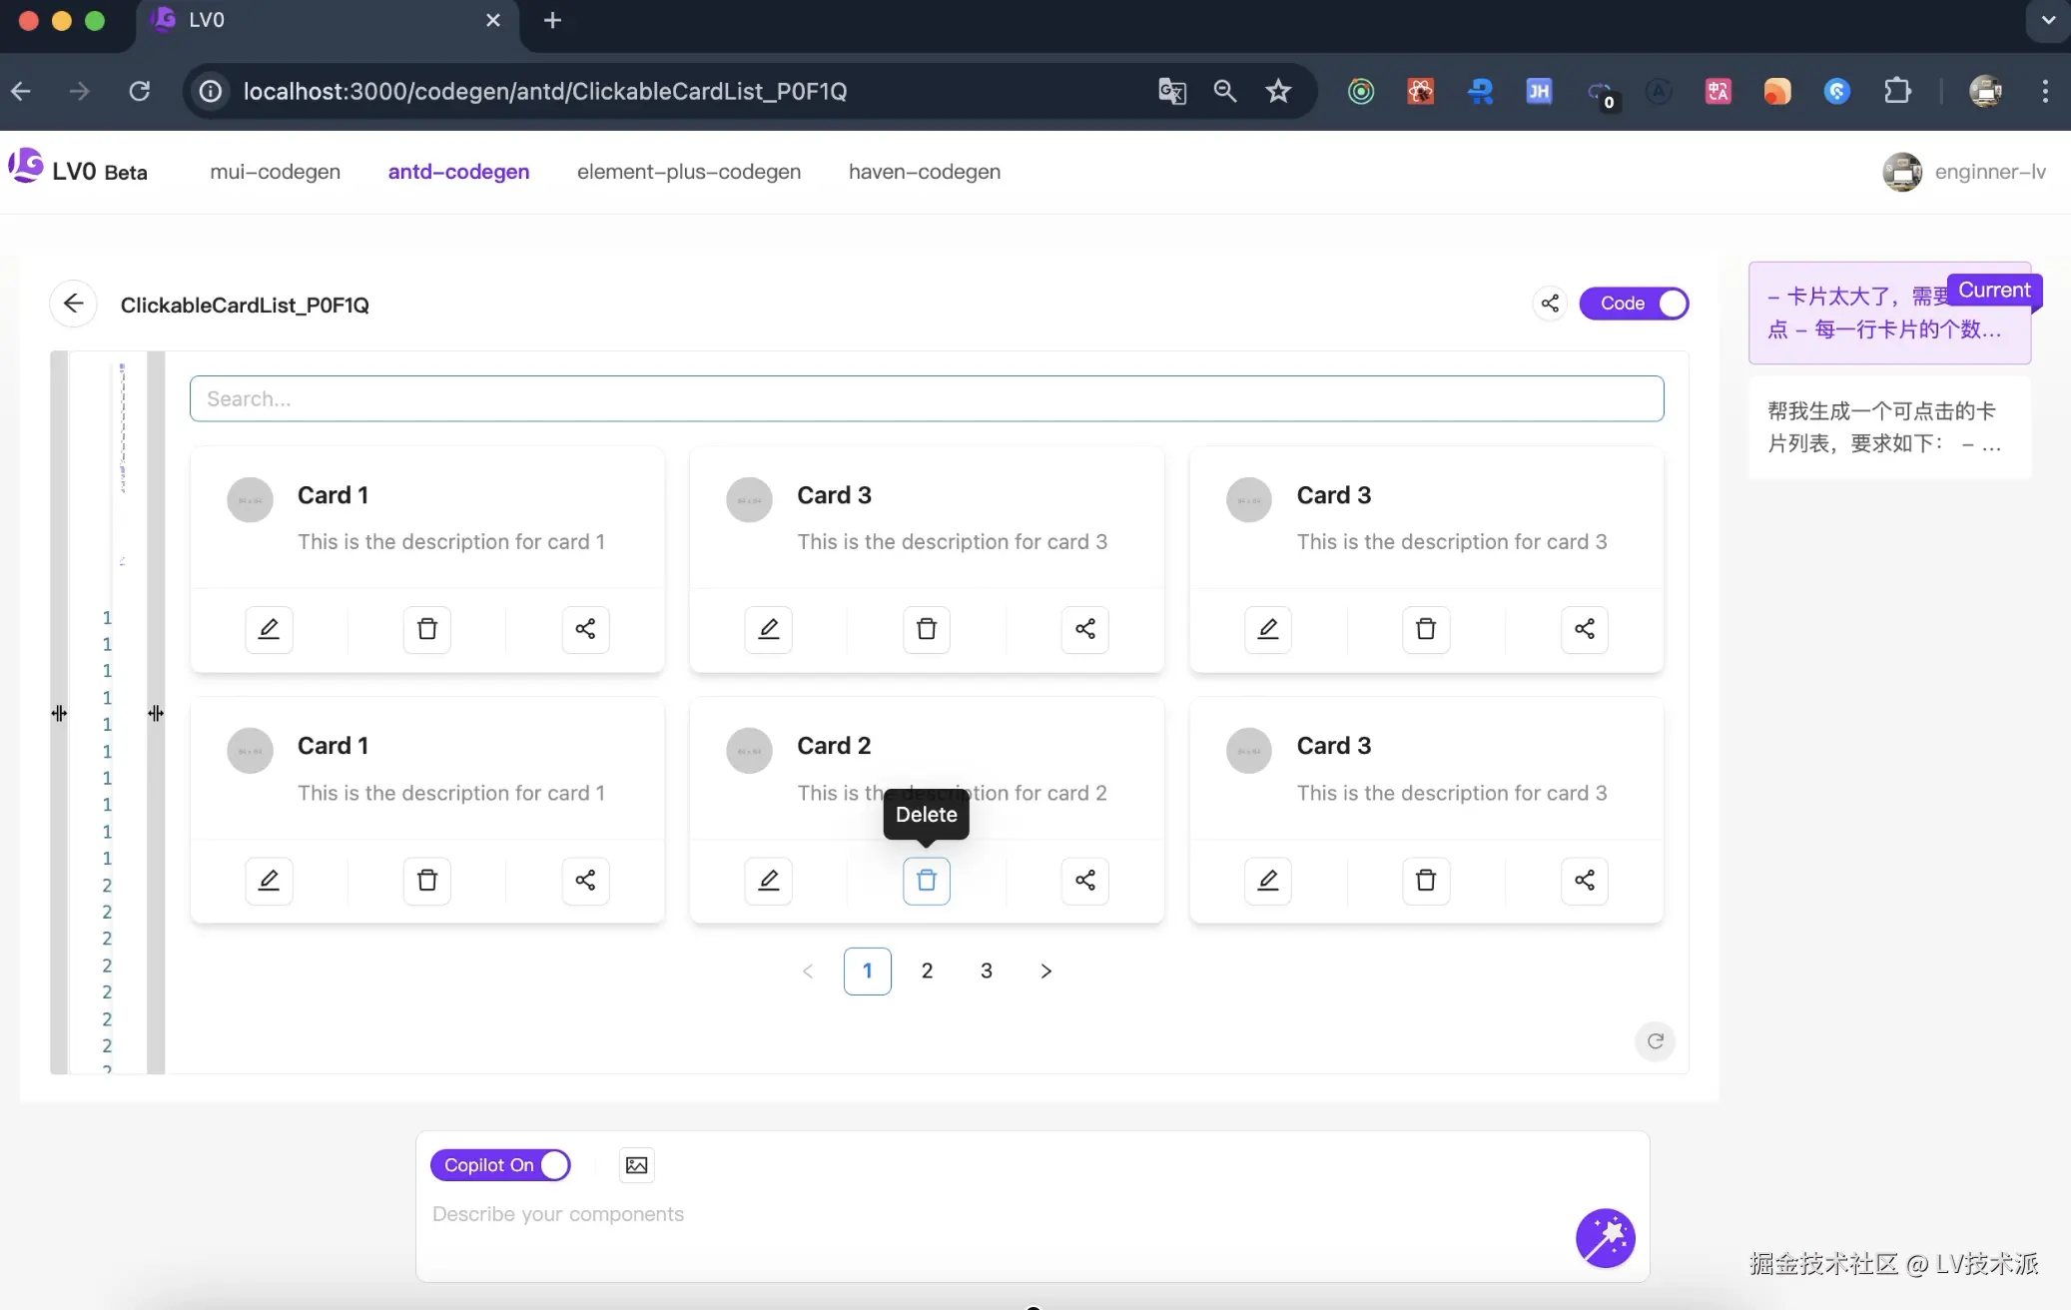The width and height of the screenshot is (2071, 1310).
Task: Click the Search input field
Action: pos(926,398)
